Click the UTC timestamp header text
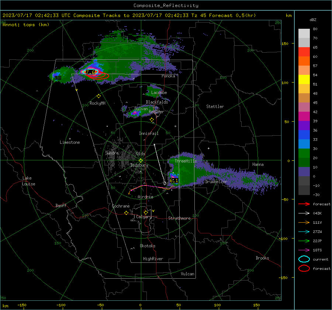The width and height of the screenshot is (332, 310). 129,15
